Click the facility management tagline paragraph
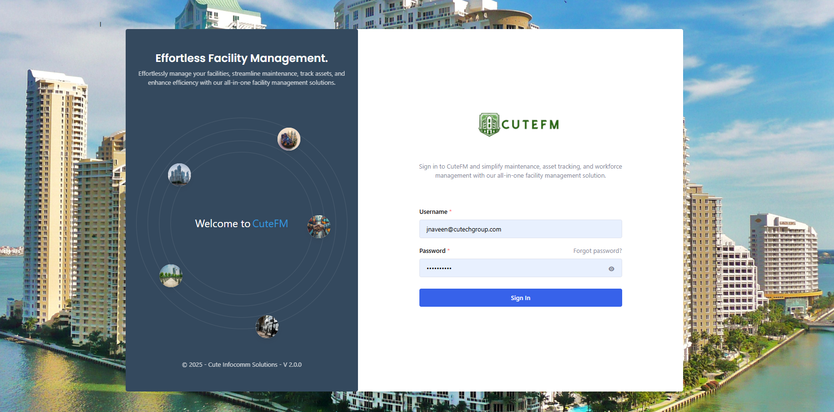 pyautogui.click(x=241, y=78)
